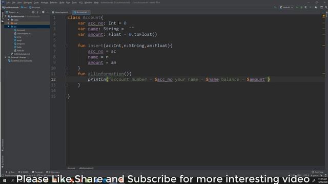Select the src folder in tree

coord(14,27)
